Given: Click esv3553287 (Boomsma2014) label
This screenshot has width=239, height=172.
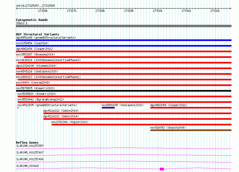Looking at the screenshot, I should click(x=35, y=54).
